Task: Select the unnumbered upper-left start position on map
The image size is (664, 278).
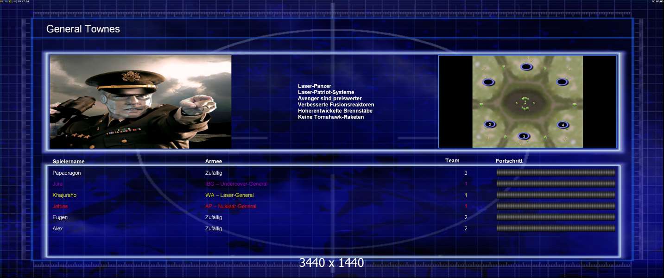Action: point(488,82)
